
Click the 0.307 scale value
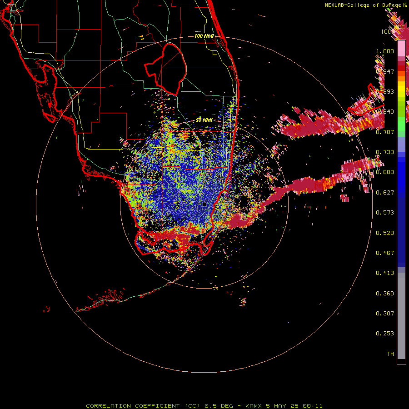coord(385,313)
